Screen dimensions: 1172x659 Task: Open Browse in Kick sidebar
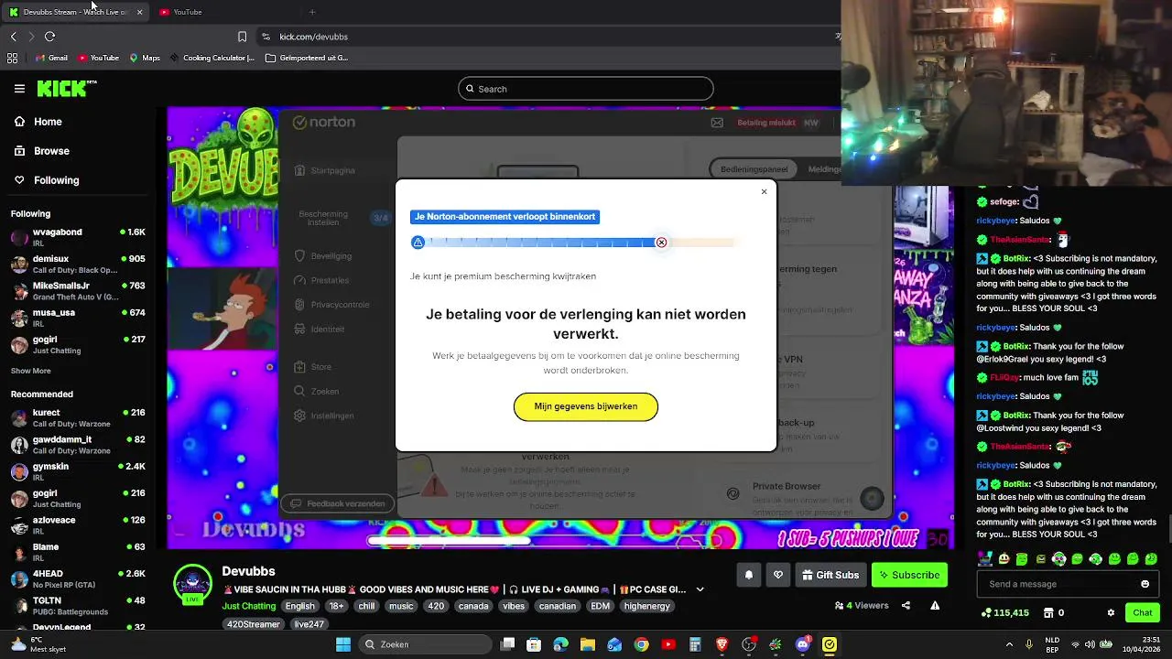42,151
